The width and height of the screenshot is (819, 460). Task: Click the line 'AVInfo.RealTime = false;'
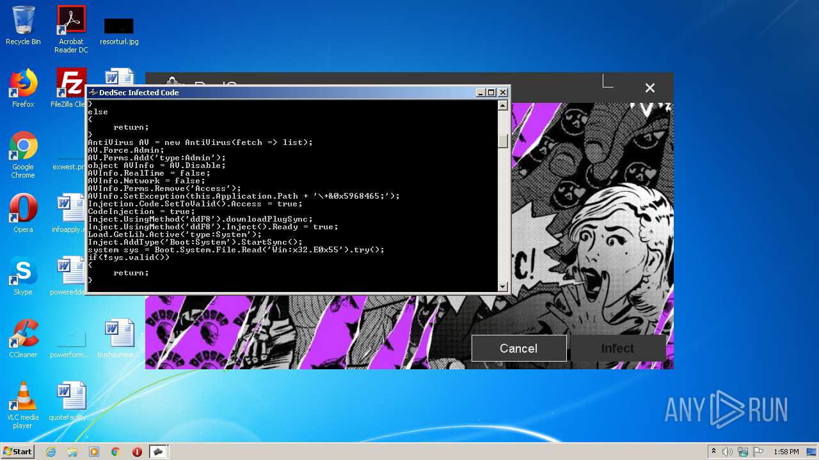tap(149, 173)
